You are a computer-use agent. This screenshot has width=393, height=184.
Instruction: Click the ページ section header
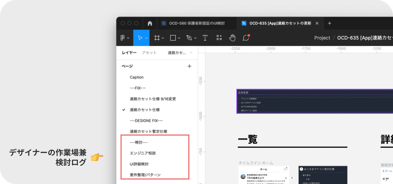click(x=127, y=66)
